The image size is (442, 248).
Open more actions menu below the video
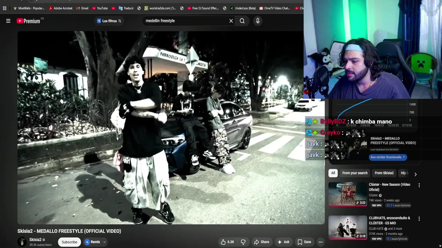click(320, 242)
